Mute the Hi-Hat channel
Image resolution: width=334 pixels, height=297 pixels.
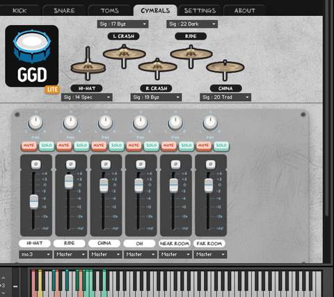29,146
